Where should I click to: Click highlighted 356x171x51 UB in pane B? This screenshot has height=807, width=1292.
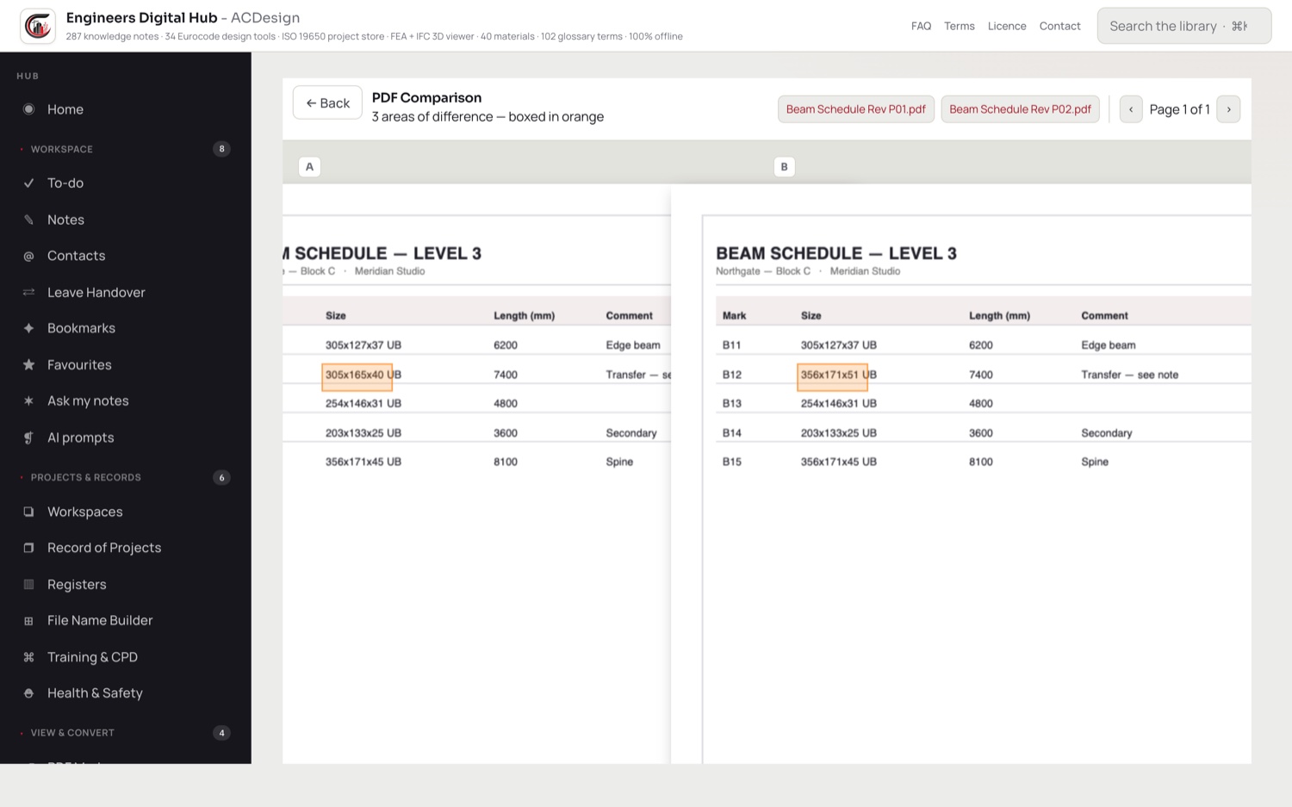(x=832, y=376)
